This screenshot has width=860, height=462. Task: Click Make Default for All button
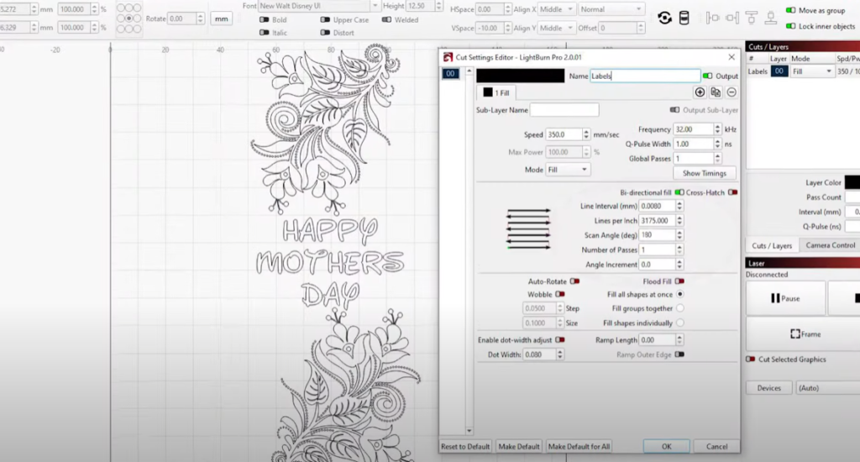pos(578,446)
